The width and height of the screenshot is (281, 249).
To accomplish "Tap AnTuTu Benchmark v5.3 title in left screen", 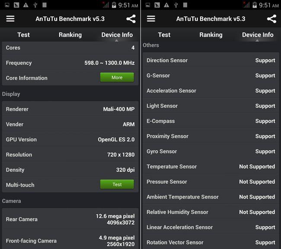I will (x=70, y=19).
